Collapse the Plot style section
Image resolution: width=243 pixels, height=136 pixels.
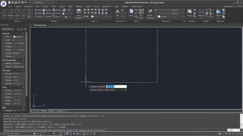24,71
